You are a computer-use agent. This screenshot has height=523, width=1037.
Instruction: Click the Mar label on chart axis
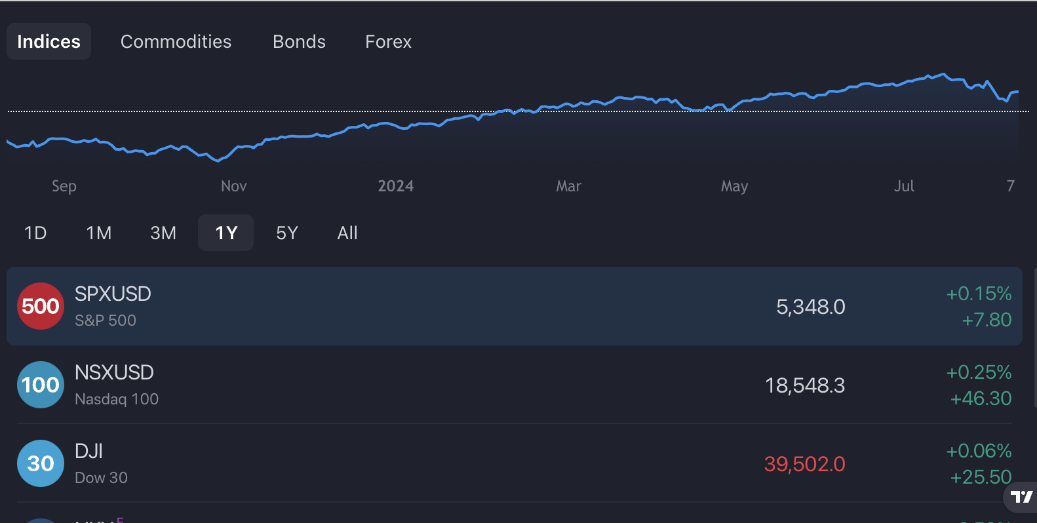pos(568,186)
